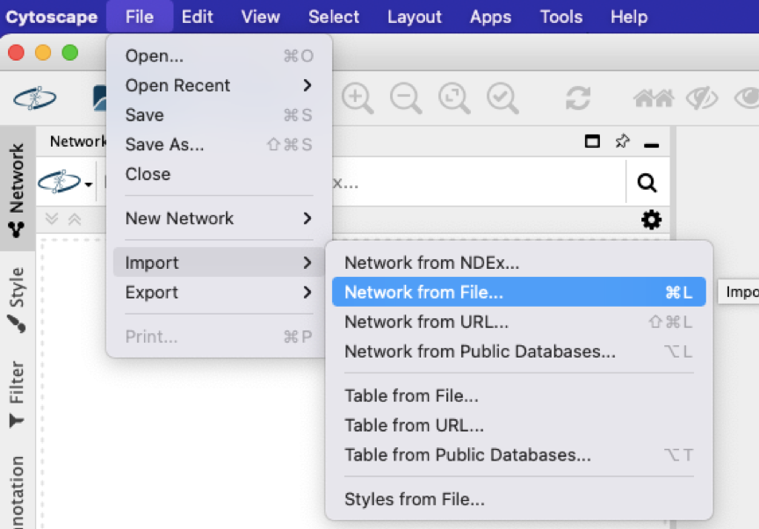759x529 pixels.
Task: Choose Open... in File menu
Action: click(219, 55)
